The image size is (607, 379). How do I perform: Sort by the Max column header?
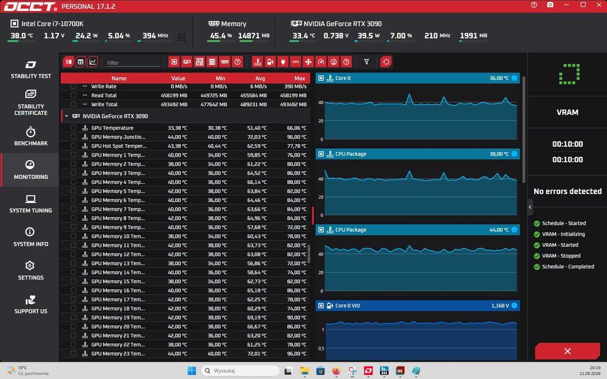(300, 78)
